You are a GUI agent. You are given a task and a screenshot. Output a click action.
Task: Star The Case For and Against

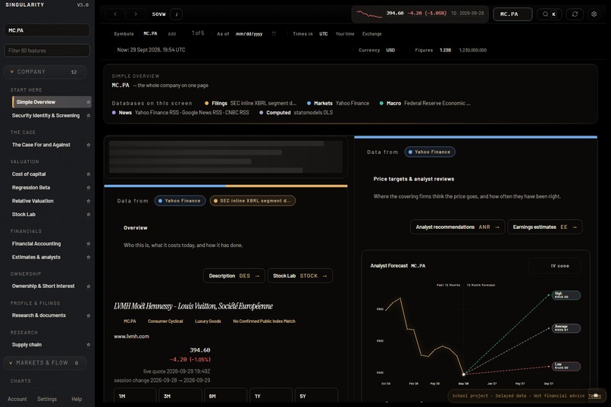(x=89, y=145)
